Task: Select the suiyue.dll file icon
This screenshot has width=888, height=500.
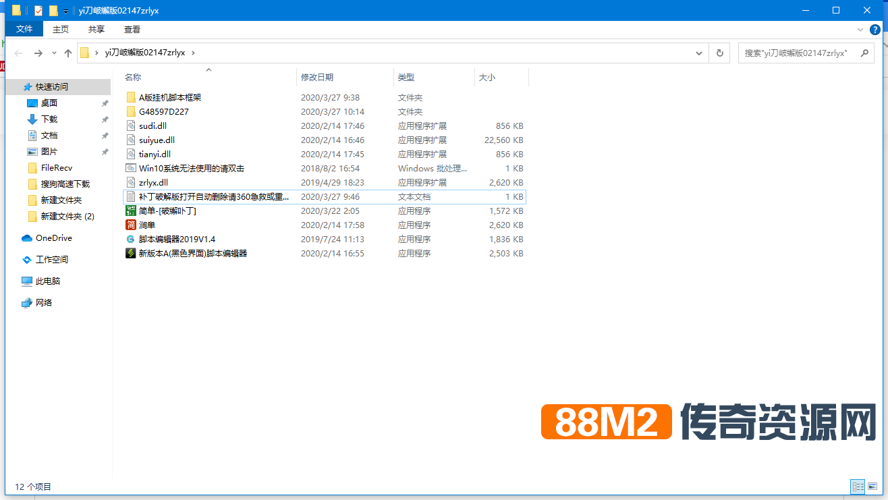Action: (131, 140)
